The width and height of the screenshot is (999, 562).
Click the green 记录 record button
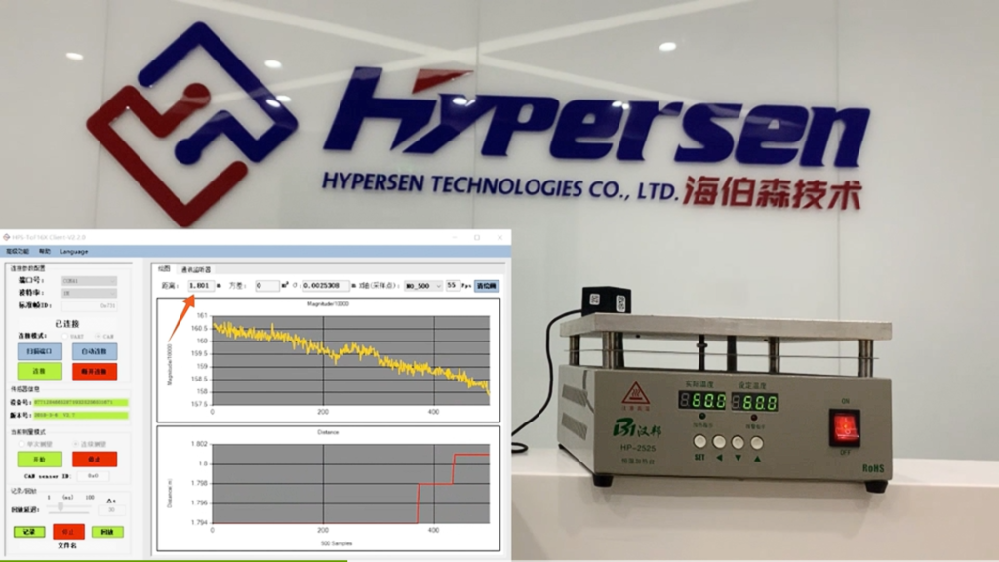29,532
